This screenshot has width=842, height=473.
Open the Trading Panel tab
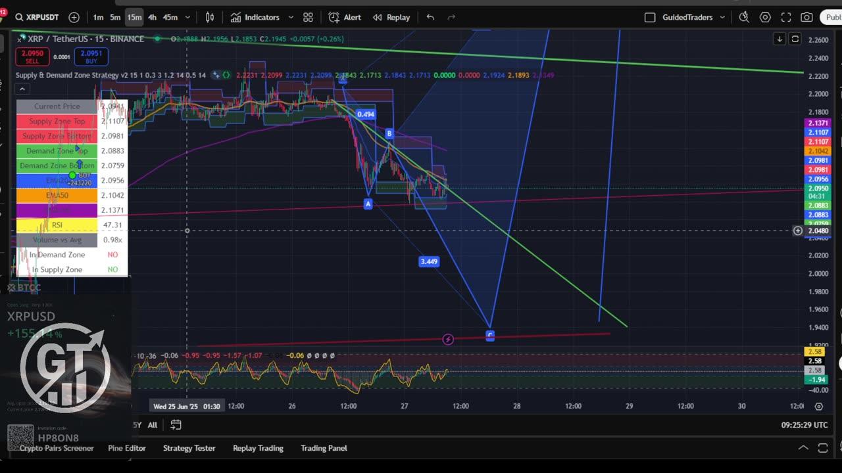point(324,448)
